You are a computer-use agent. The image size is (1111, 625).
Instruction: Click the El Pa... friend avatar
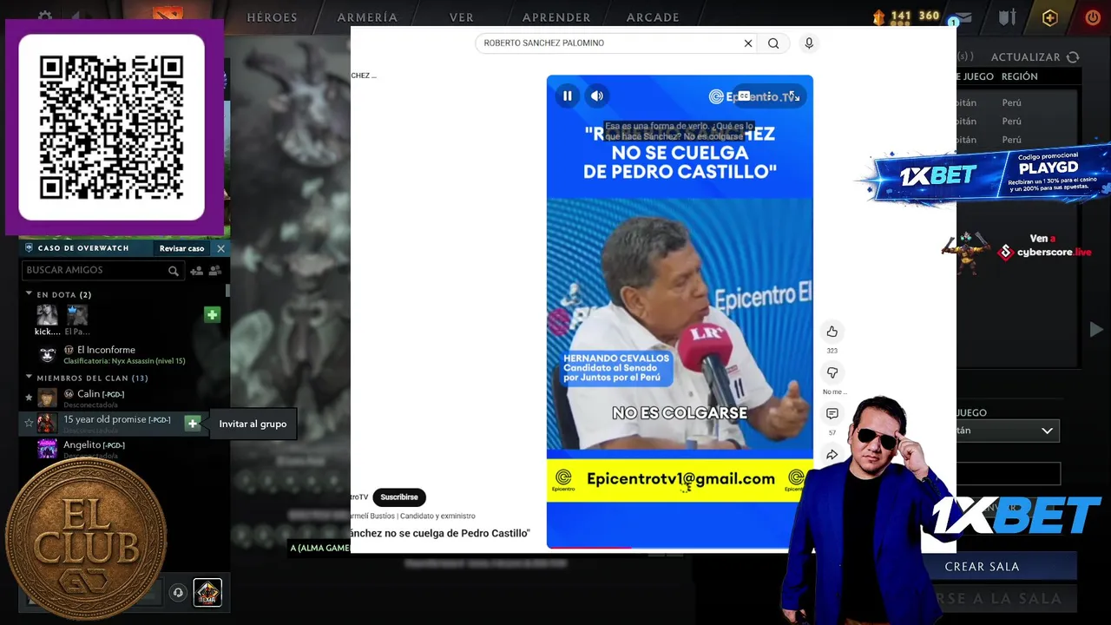pos(77,315)
